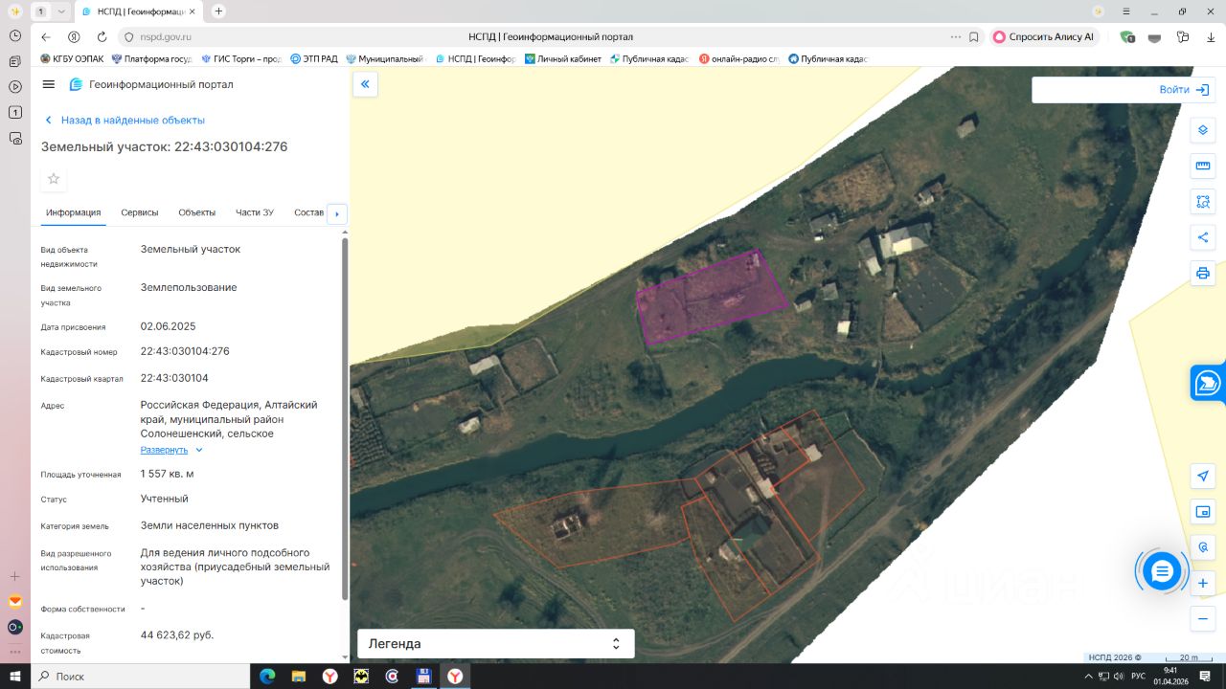Add parcel to favorites with star
This screenshot has height=689, width=1226.
pos(54,179)
